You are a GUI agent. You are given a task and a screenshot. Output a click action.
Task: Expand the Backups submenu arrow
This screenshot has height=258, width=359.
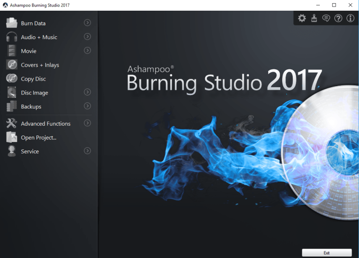coord(87,106)
